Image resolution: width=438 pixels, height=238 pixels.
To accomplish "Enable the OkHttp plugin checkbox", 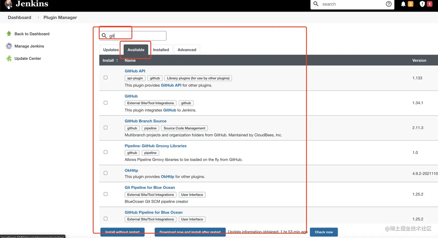I will (x=106, y=173).
